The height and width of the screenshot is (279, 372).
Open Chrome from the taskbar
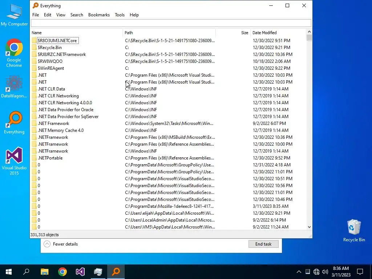[x=62, y=272]
